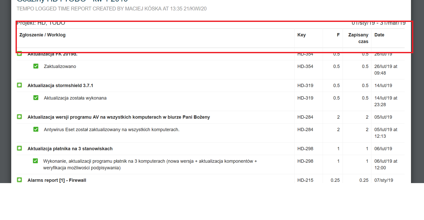Click the Zgłoszenie / Worklog column header
Viewport: 424px width, 220px height.
click(42, 35)
